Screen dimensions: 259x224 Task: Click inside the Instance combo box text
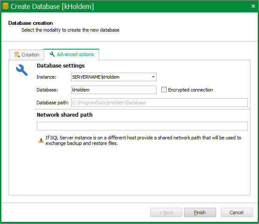[111, 77]
